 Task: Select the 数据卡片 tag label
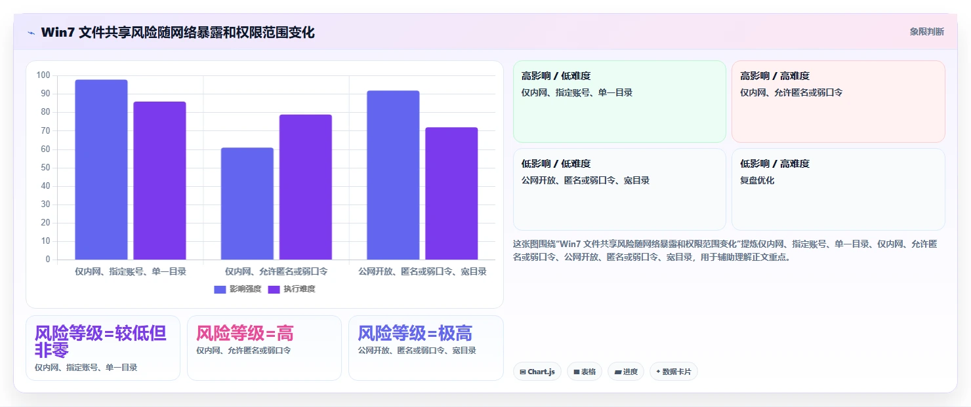coord(676,372)
